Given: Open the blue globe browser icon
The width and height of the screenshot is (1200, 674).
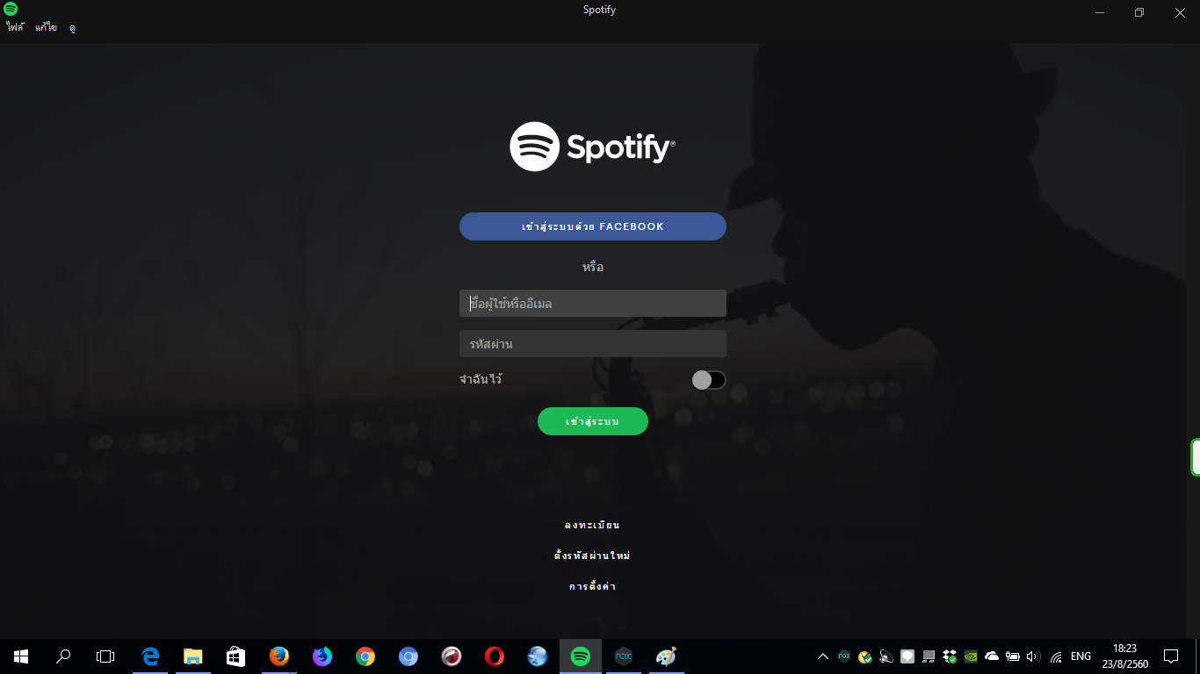Looking at the screenshot, I should [x=538, y=656].
